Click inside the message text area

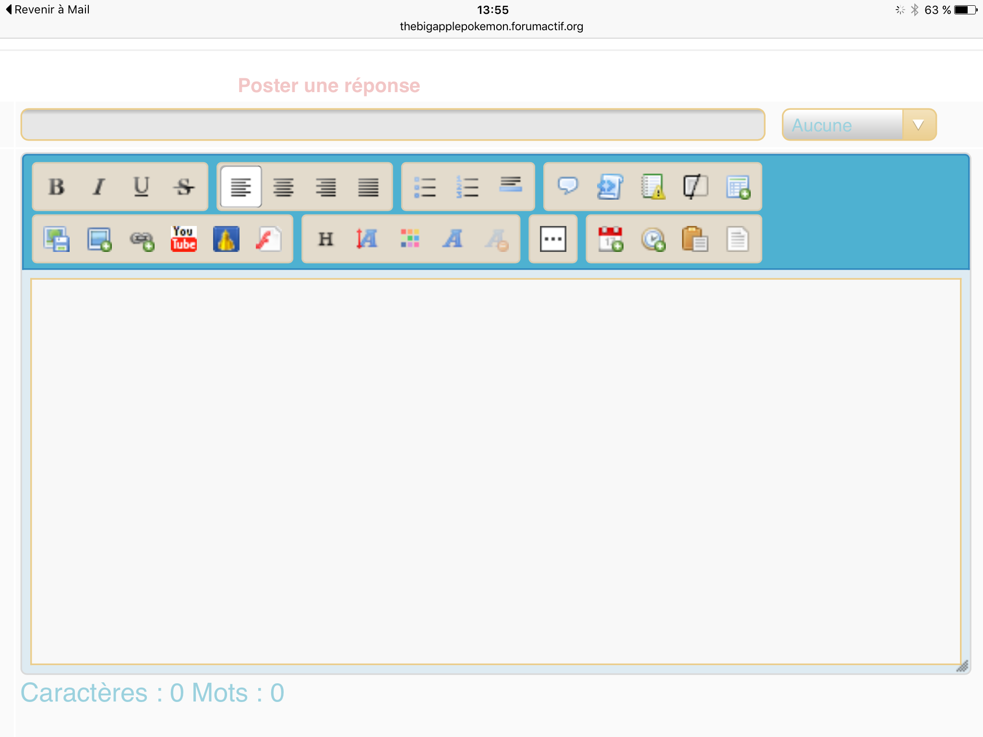[x=495, y=471]
